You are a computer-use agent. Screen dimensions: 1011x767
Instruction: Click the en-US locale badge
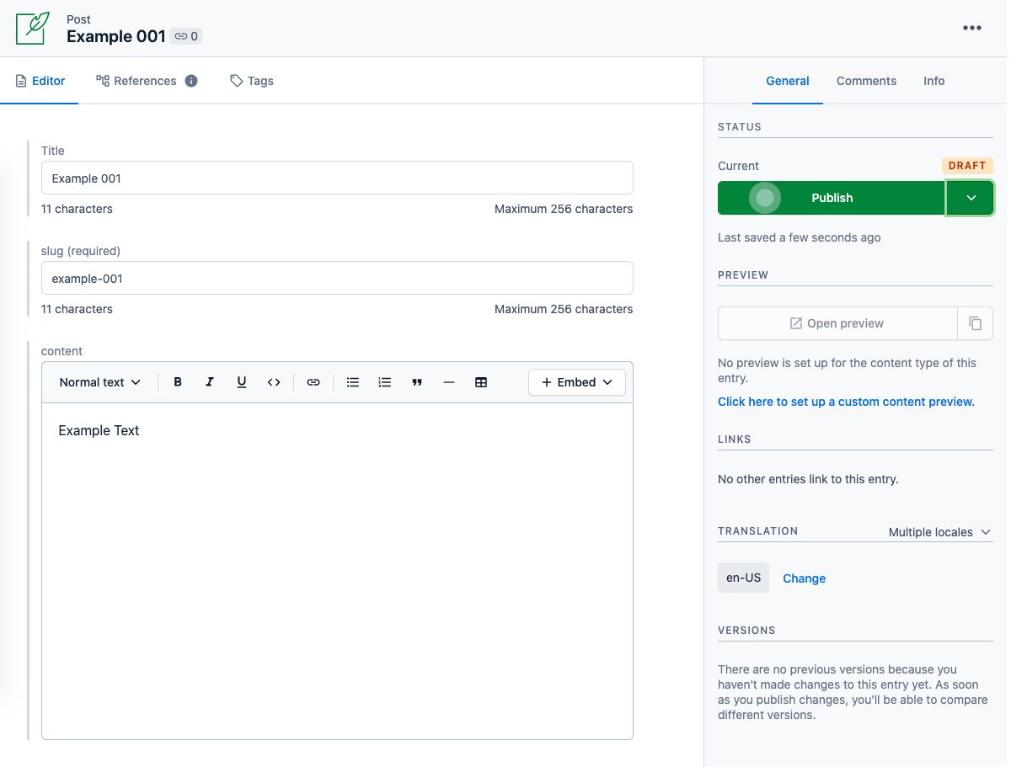coord(743,578)
